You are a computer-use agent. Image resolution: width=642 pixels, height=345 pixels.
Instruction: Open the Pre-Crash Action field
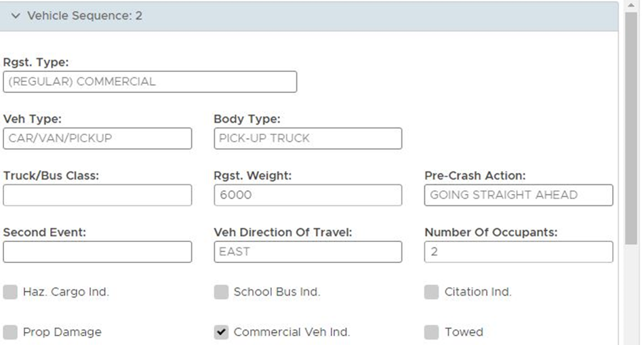(x=519, y=195)
